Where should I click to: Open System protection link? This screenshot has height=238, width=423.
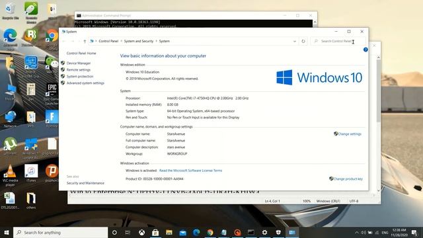[80, 77]
